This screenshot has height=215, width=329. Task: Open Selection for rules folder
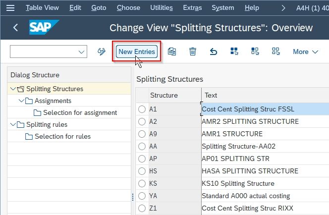point(58,137)
